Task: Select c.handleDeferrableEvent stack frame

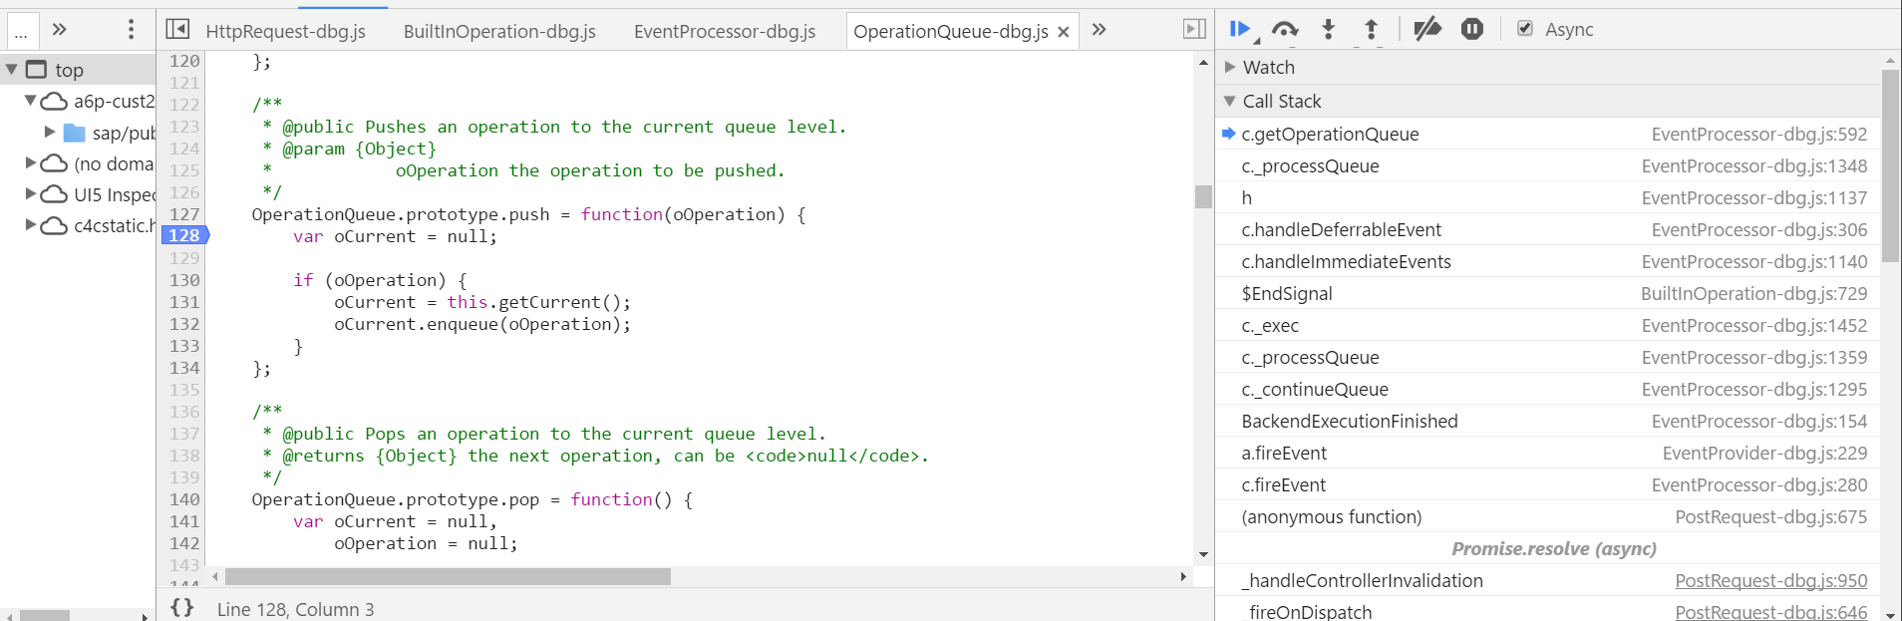Action: pyautogui.click(x=1548, y=229)
